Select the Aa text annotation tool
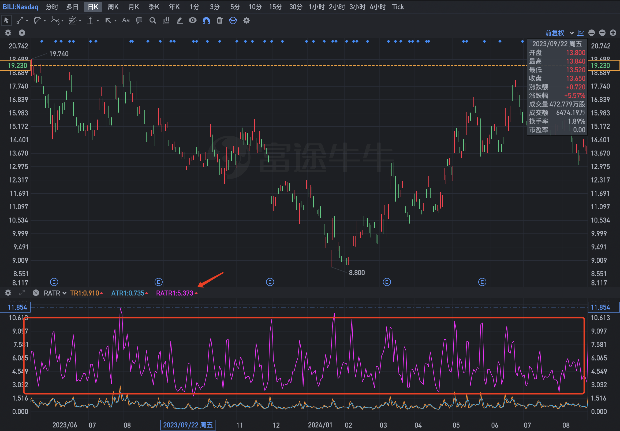This screenshot has width=620, height=431. click(126, 20)
